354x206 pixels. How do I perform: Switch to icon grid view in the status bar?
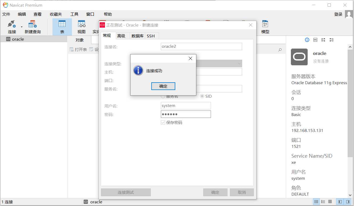pyautogui.click(x=316, y=202)
